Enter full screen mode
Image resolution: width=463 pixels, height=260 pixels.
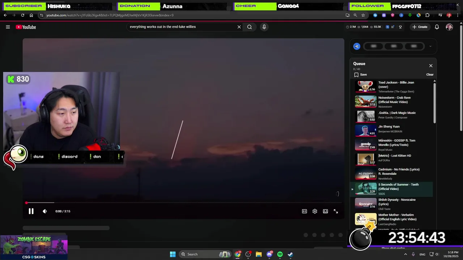336,211
